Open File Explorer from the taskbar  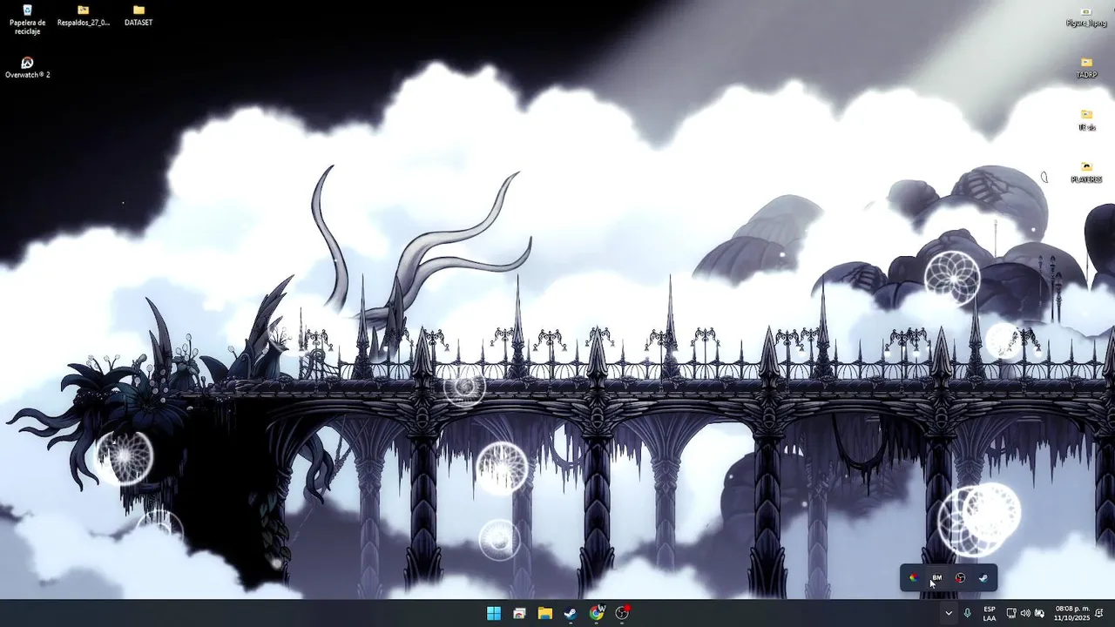point(545,613)
